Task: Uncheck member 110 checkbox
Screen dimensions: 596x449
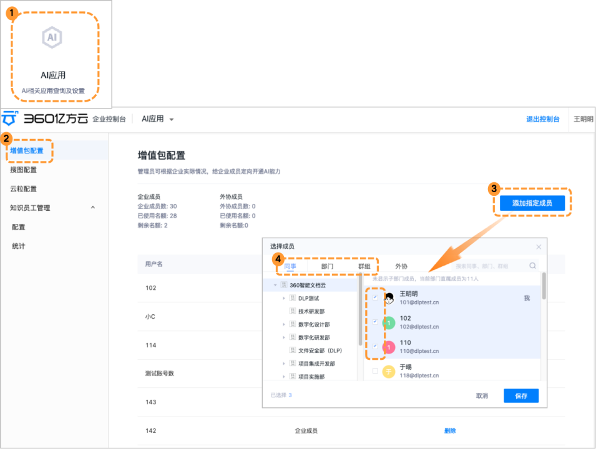Action: click(375, 346)
